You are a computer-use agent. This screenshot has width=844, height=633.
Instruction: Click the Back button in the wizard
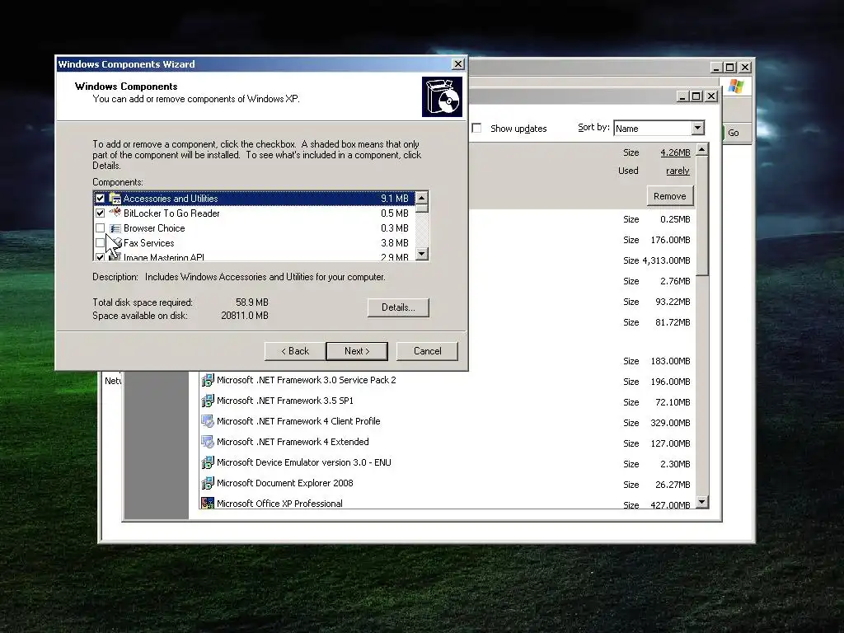pyautogui.click(x=295, y=351)
